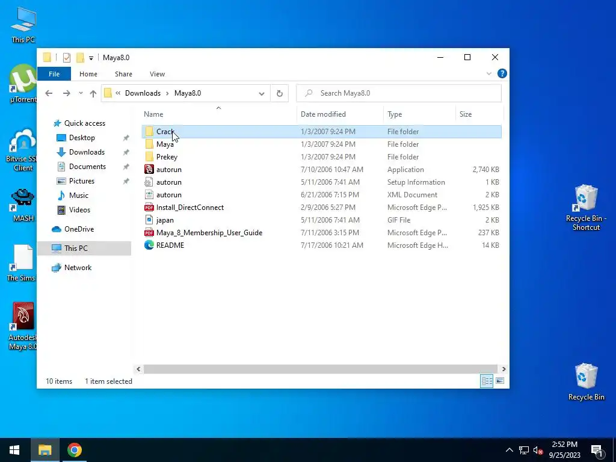Select the µTorrent desktop shortcut
Viewport: 616px width, 462px height.
point(23,84)
